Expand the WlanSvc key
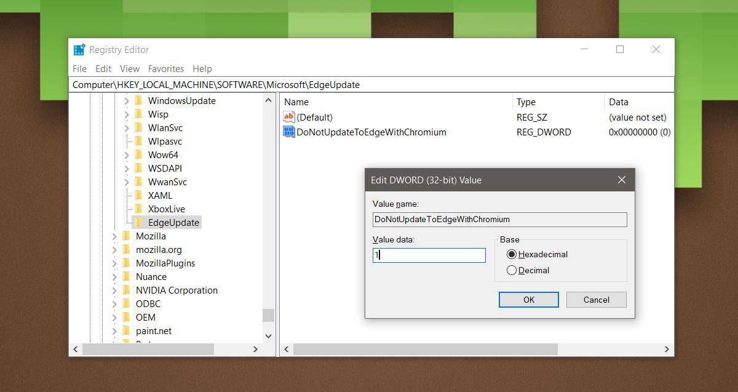This screenshot has height=392, width=738. (127, 127)
